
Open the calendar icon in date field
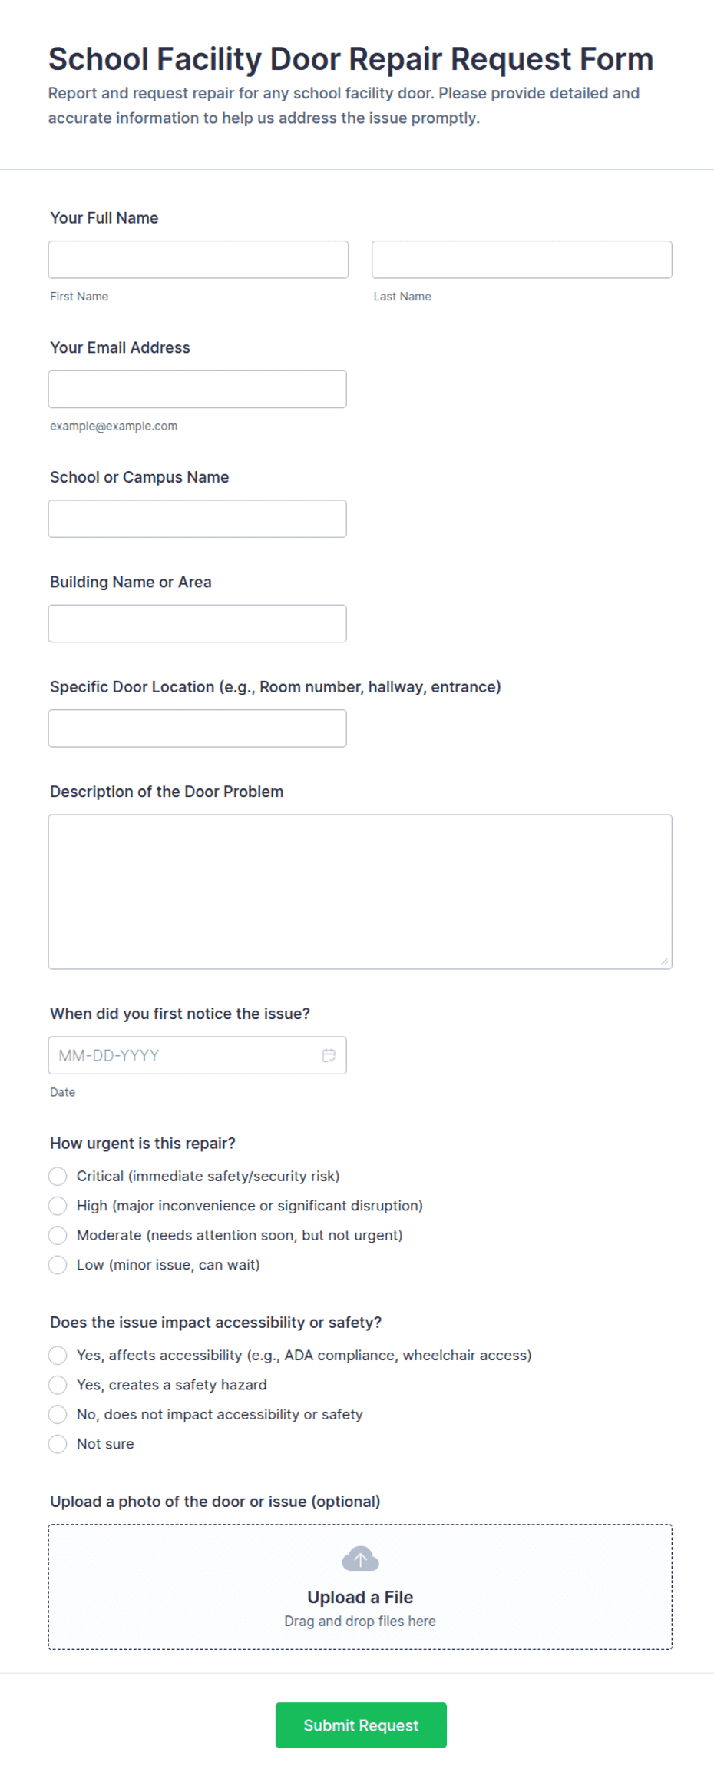tap(329, 1055)
